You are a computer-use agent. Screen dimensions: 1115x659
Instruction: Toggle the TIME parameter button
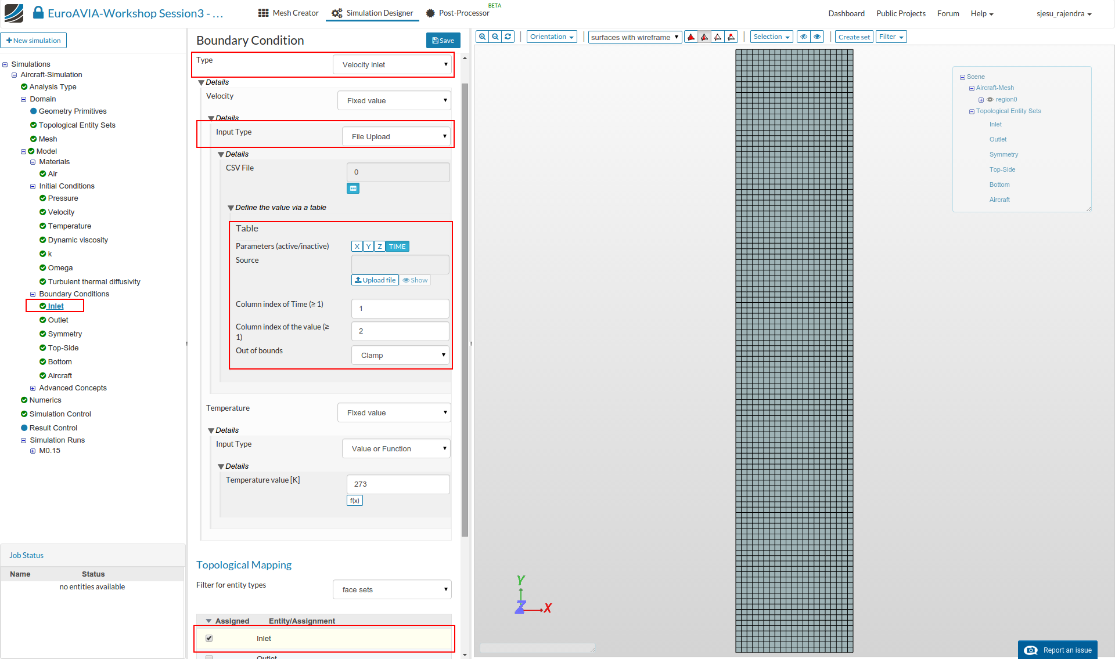[x=397, y=247]
